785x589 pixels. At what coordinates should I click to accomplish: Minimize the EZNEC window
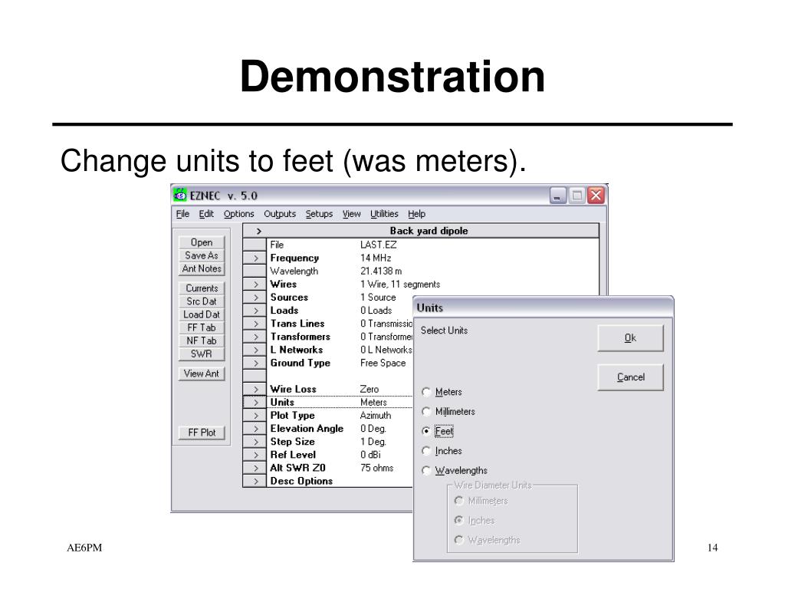point(558,196)
